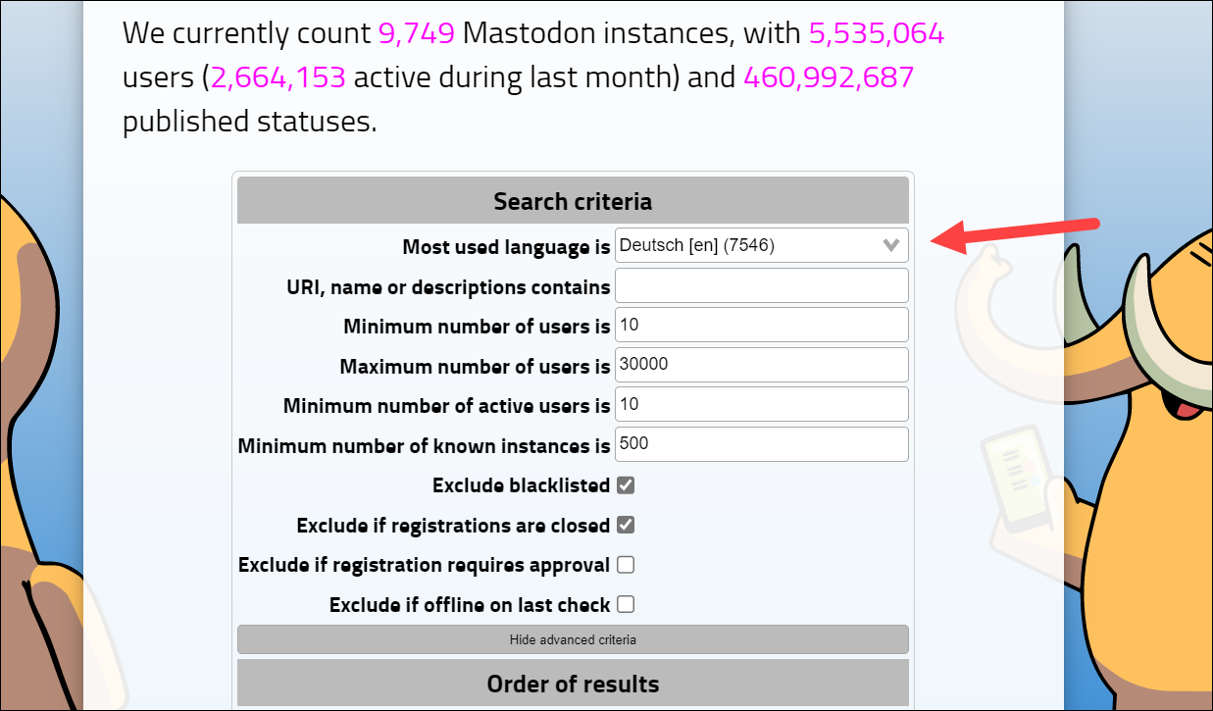This screenshot has height=711, width=1213.
Task: Focus the URI, name or descriptions field
Action: tap(761, 285)
